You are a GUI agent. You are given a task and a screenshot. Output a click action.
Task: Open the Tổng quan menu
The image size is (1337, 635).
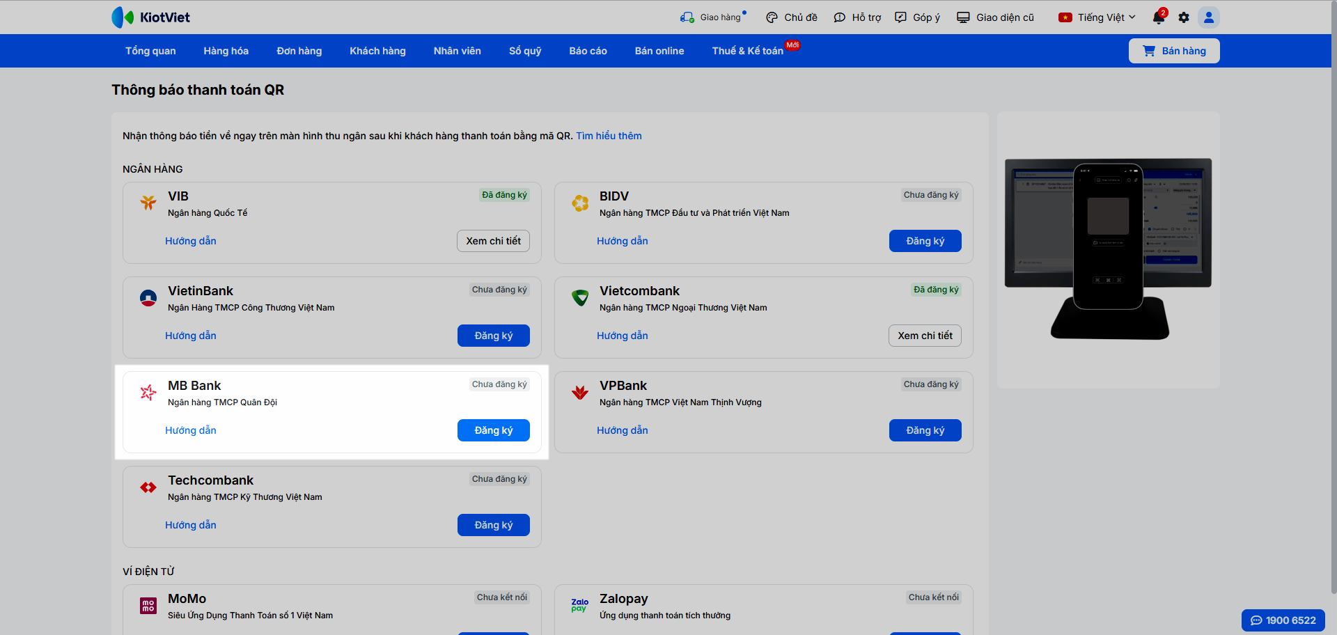pos(150,51)
